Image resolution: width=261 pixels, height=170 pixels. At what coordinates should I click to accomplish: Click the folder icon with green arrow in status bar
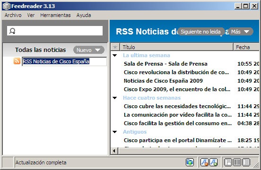tap(190, 162)
